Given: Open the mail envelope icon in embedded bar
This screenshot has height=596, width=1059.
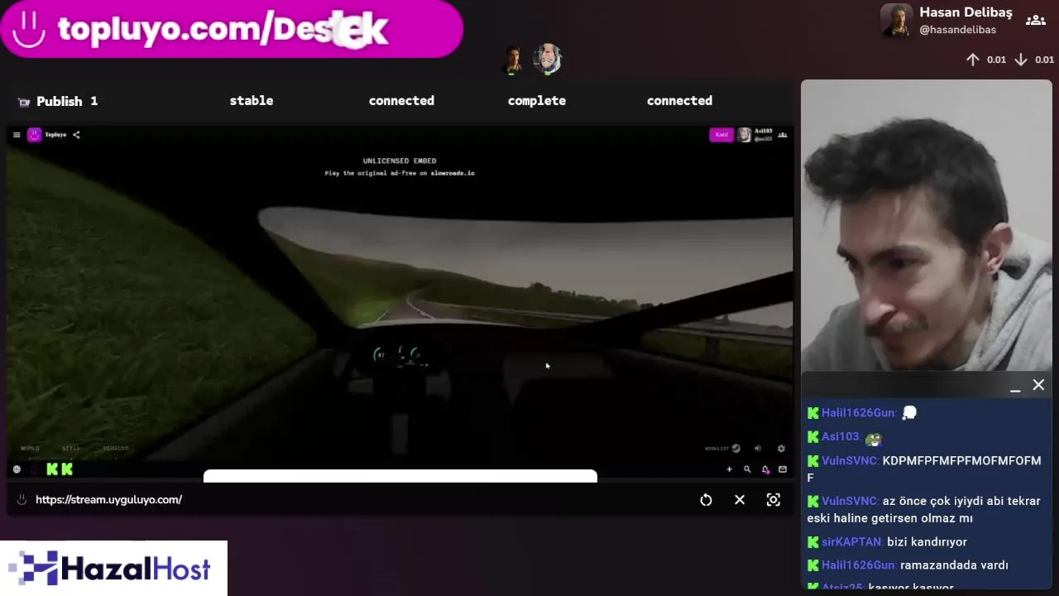Looking at the screenshot, I should (783, 469).
